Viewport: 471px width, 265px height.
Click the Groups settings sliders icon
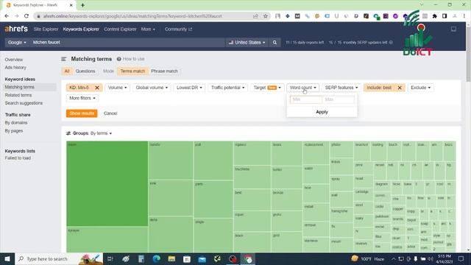click(68, 133)
